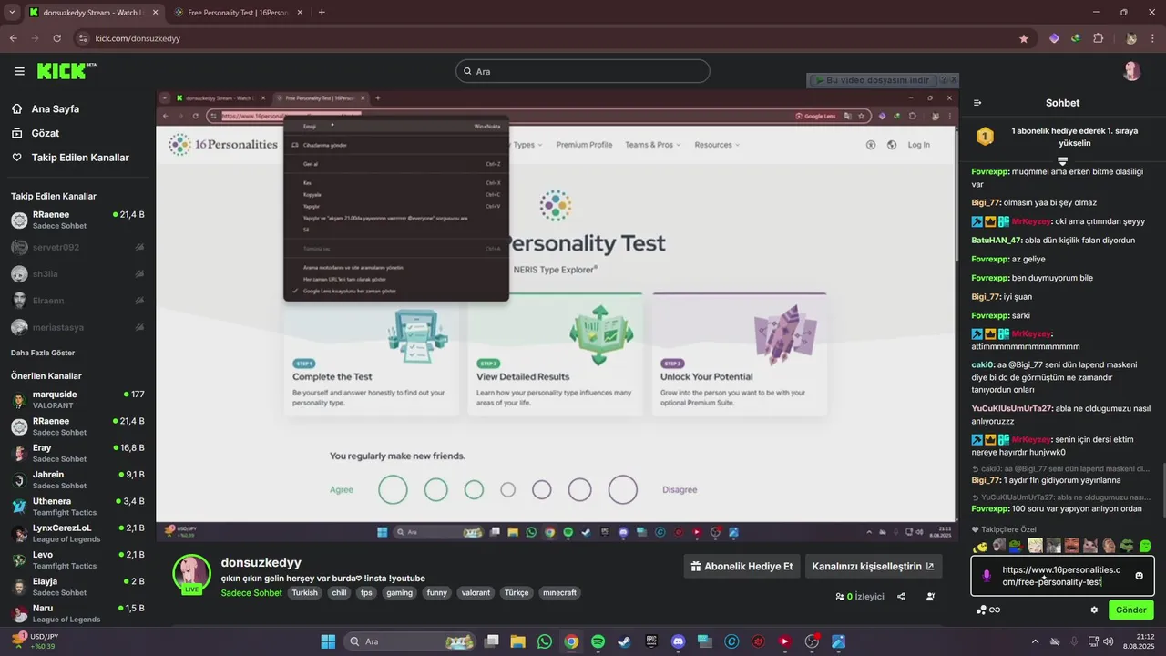Select the Turkish tag
The height and width of the screenshot is (656, 1166).
[305, 592]
